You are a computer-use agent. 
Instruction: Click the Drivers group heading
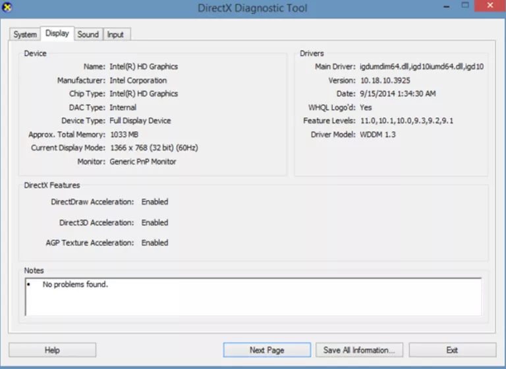pos(312,53)
